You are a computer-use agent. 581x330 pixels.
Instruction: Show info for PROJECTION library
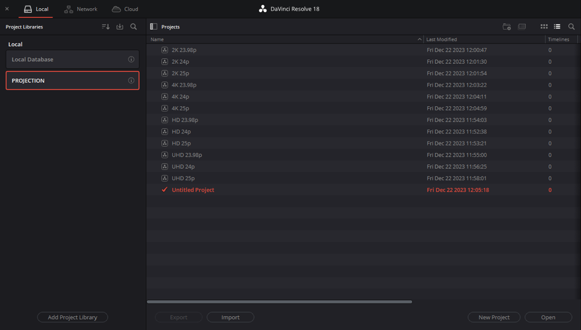(131, 80)
